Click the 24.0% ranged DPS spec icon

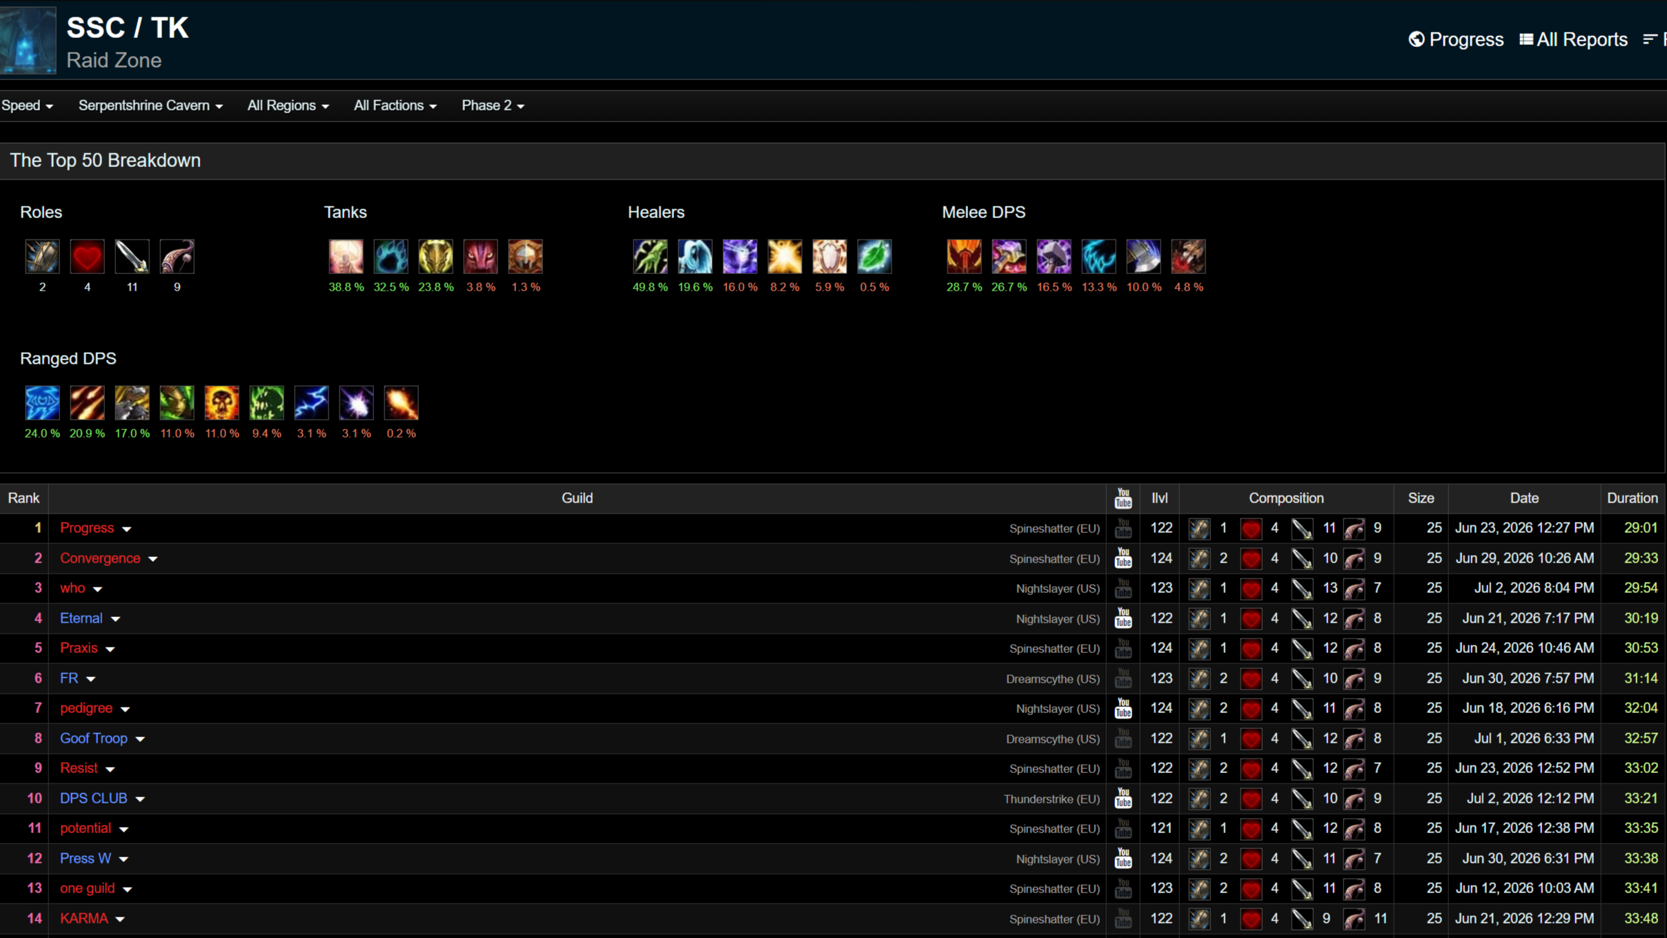[x=42, y=403]
